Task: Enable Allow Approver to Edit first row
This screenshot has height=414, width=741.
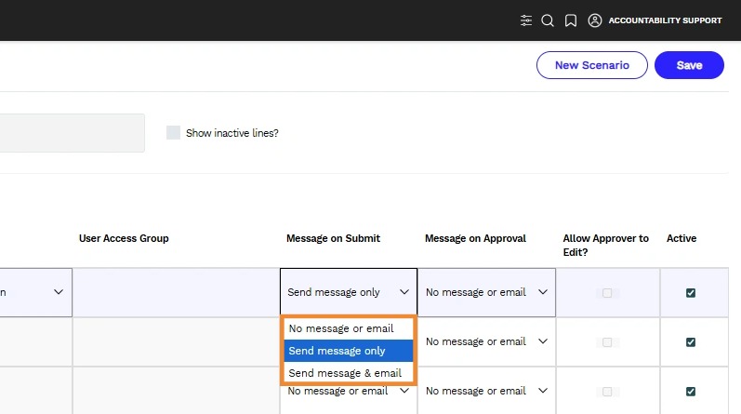Action: [x=607, y=293]
